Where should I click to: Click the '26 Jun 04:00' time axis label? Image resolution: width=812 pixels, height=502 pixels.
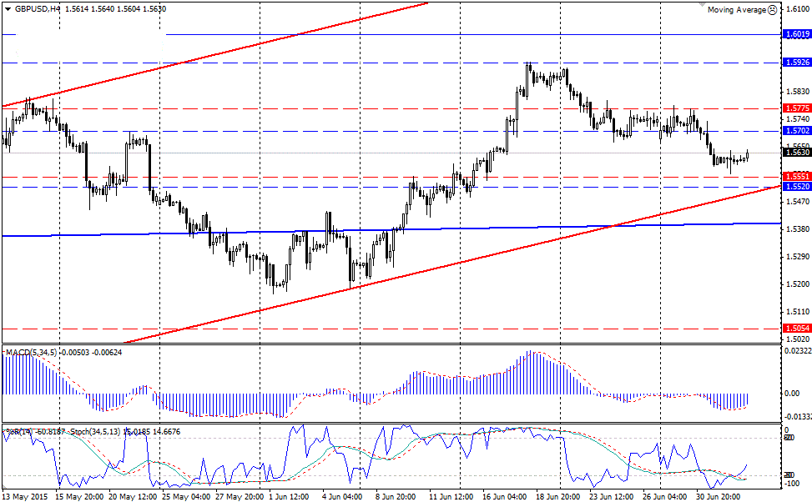(x=664, y=497)
